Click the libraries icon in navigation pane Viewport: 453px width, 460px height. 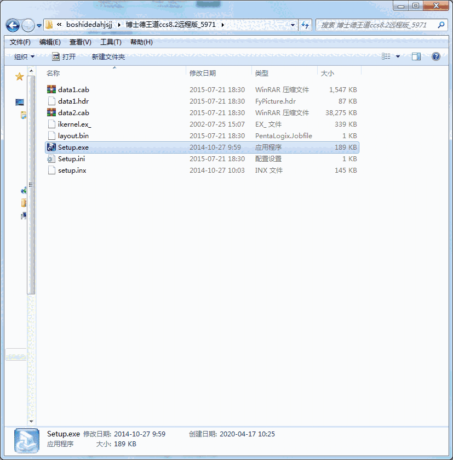(x=24, y=115)
